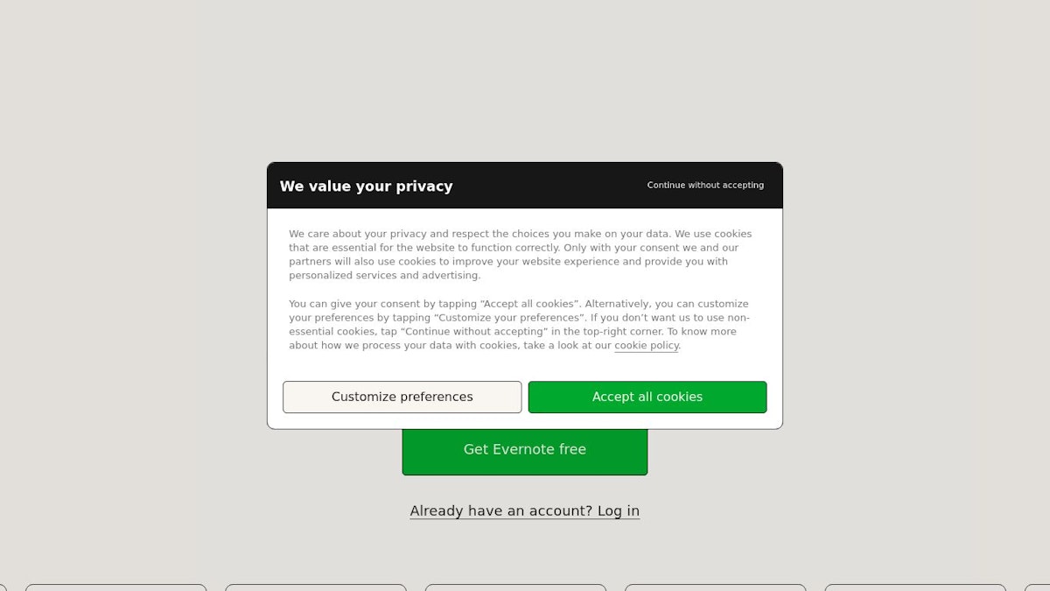The width and height of the screenshot is (1050, 591).
Task: Click the We value your privacy heading
Action: coord(366,186)
